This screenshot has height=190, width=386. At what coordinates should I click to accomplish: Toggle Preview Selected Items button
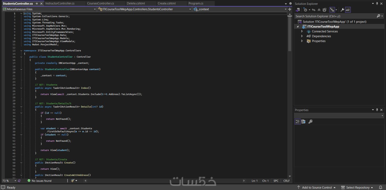348,10
